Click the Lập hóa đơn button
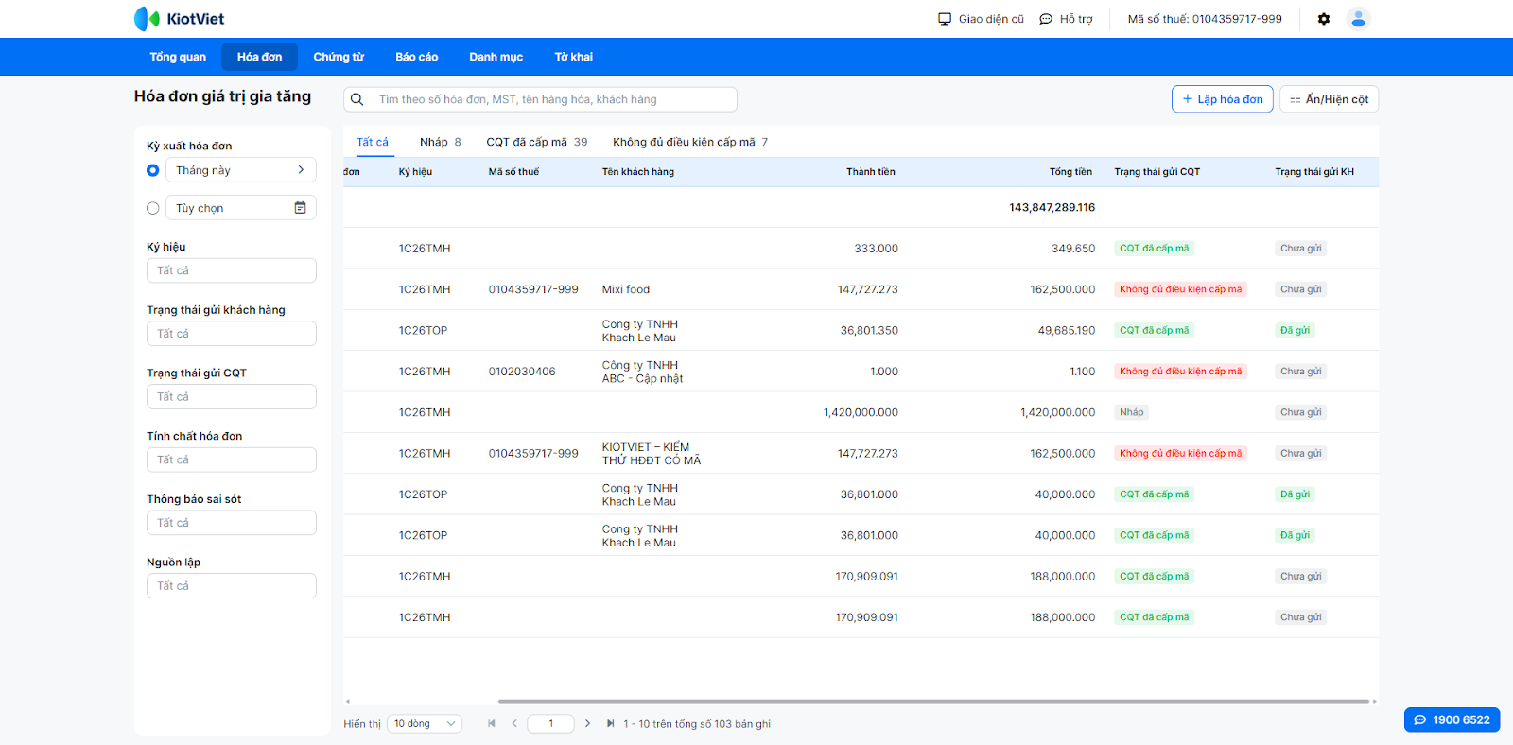 1222,99
